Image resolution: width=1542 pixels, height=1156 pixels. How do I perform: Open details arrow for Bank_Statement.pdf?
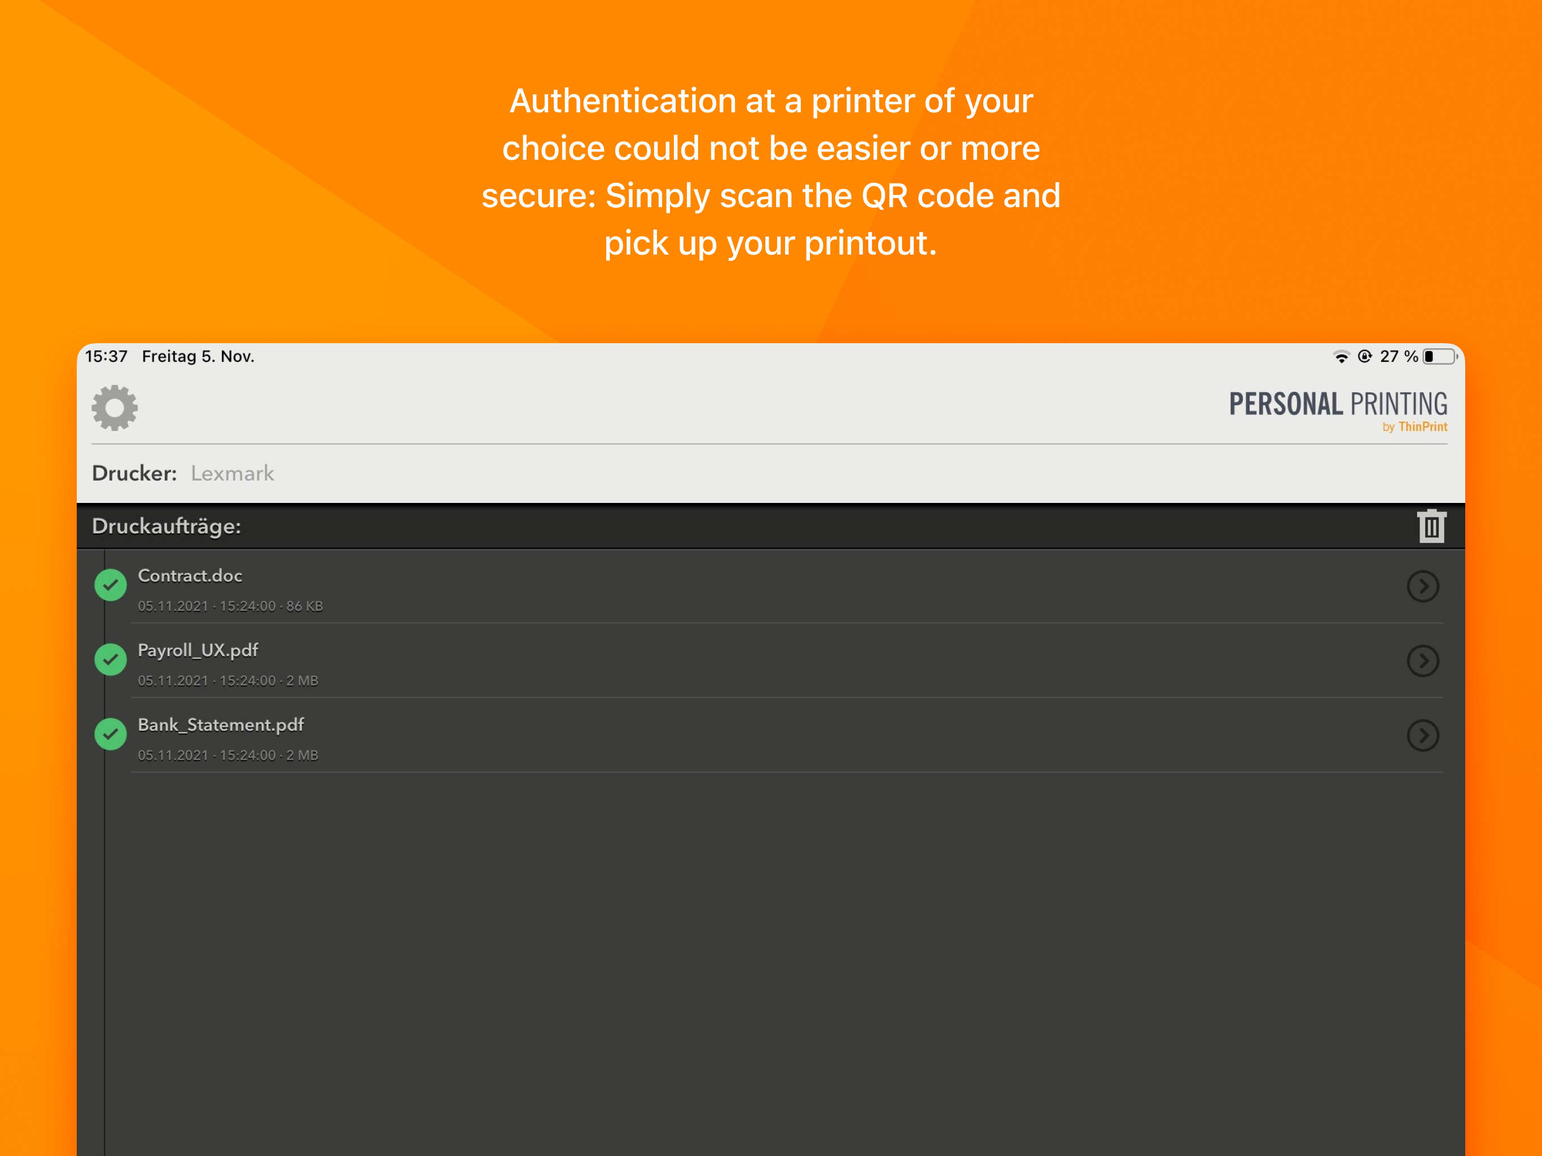(1423, 735)
